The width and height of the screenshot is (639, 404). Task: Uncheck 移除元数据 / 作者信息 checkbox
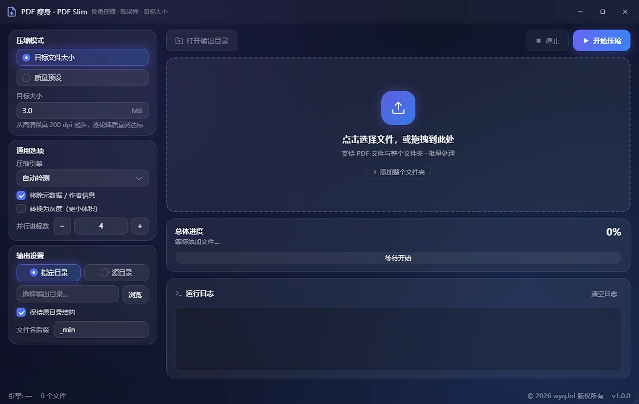point(21,195)
